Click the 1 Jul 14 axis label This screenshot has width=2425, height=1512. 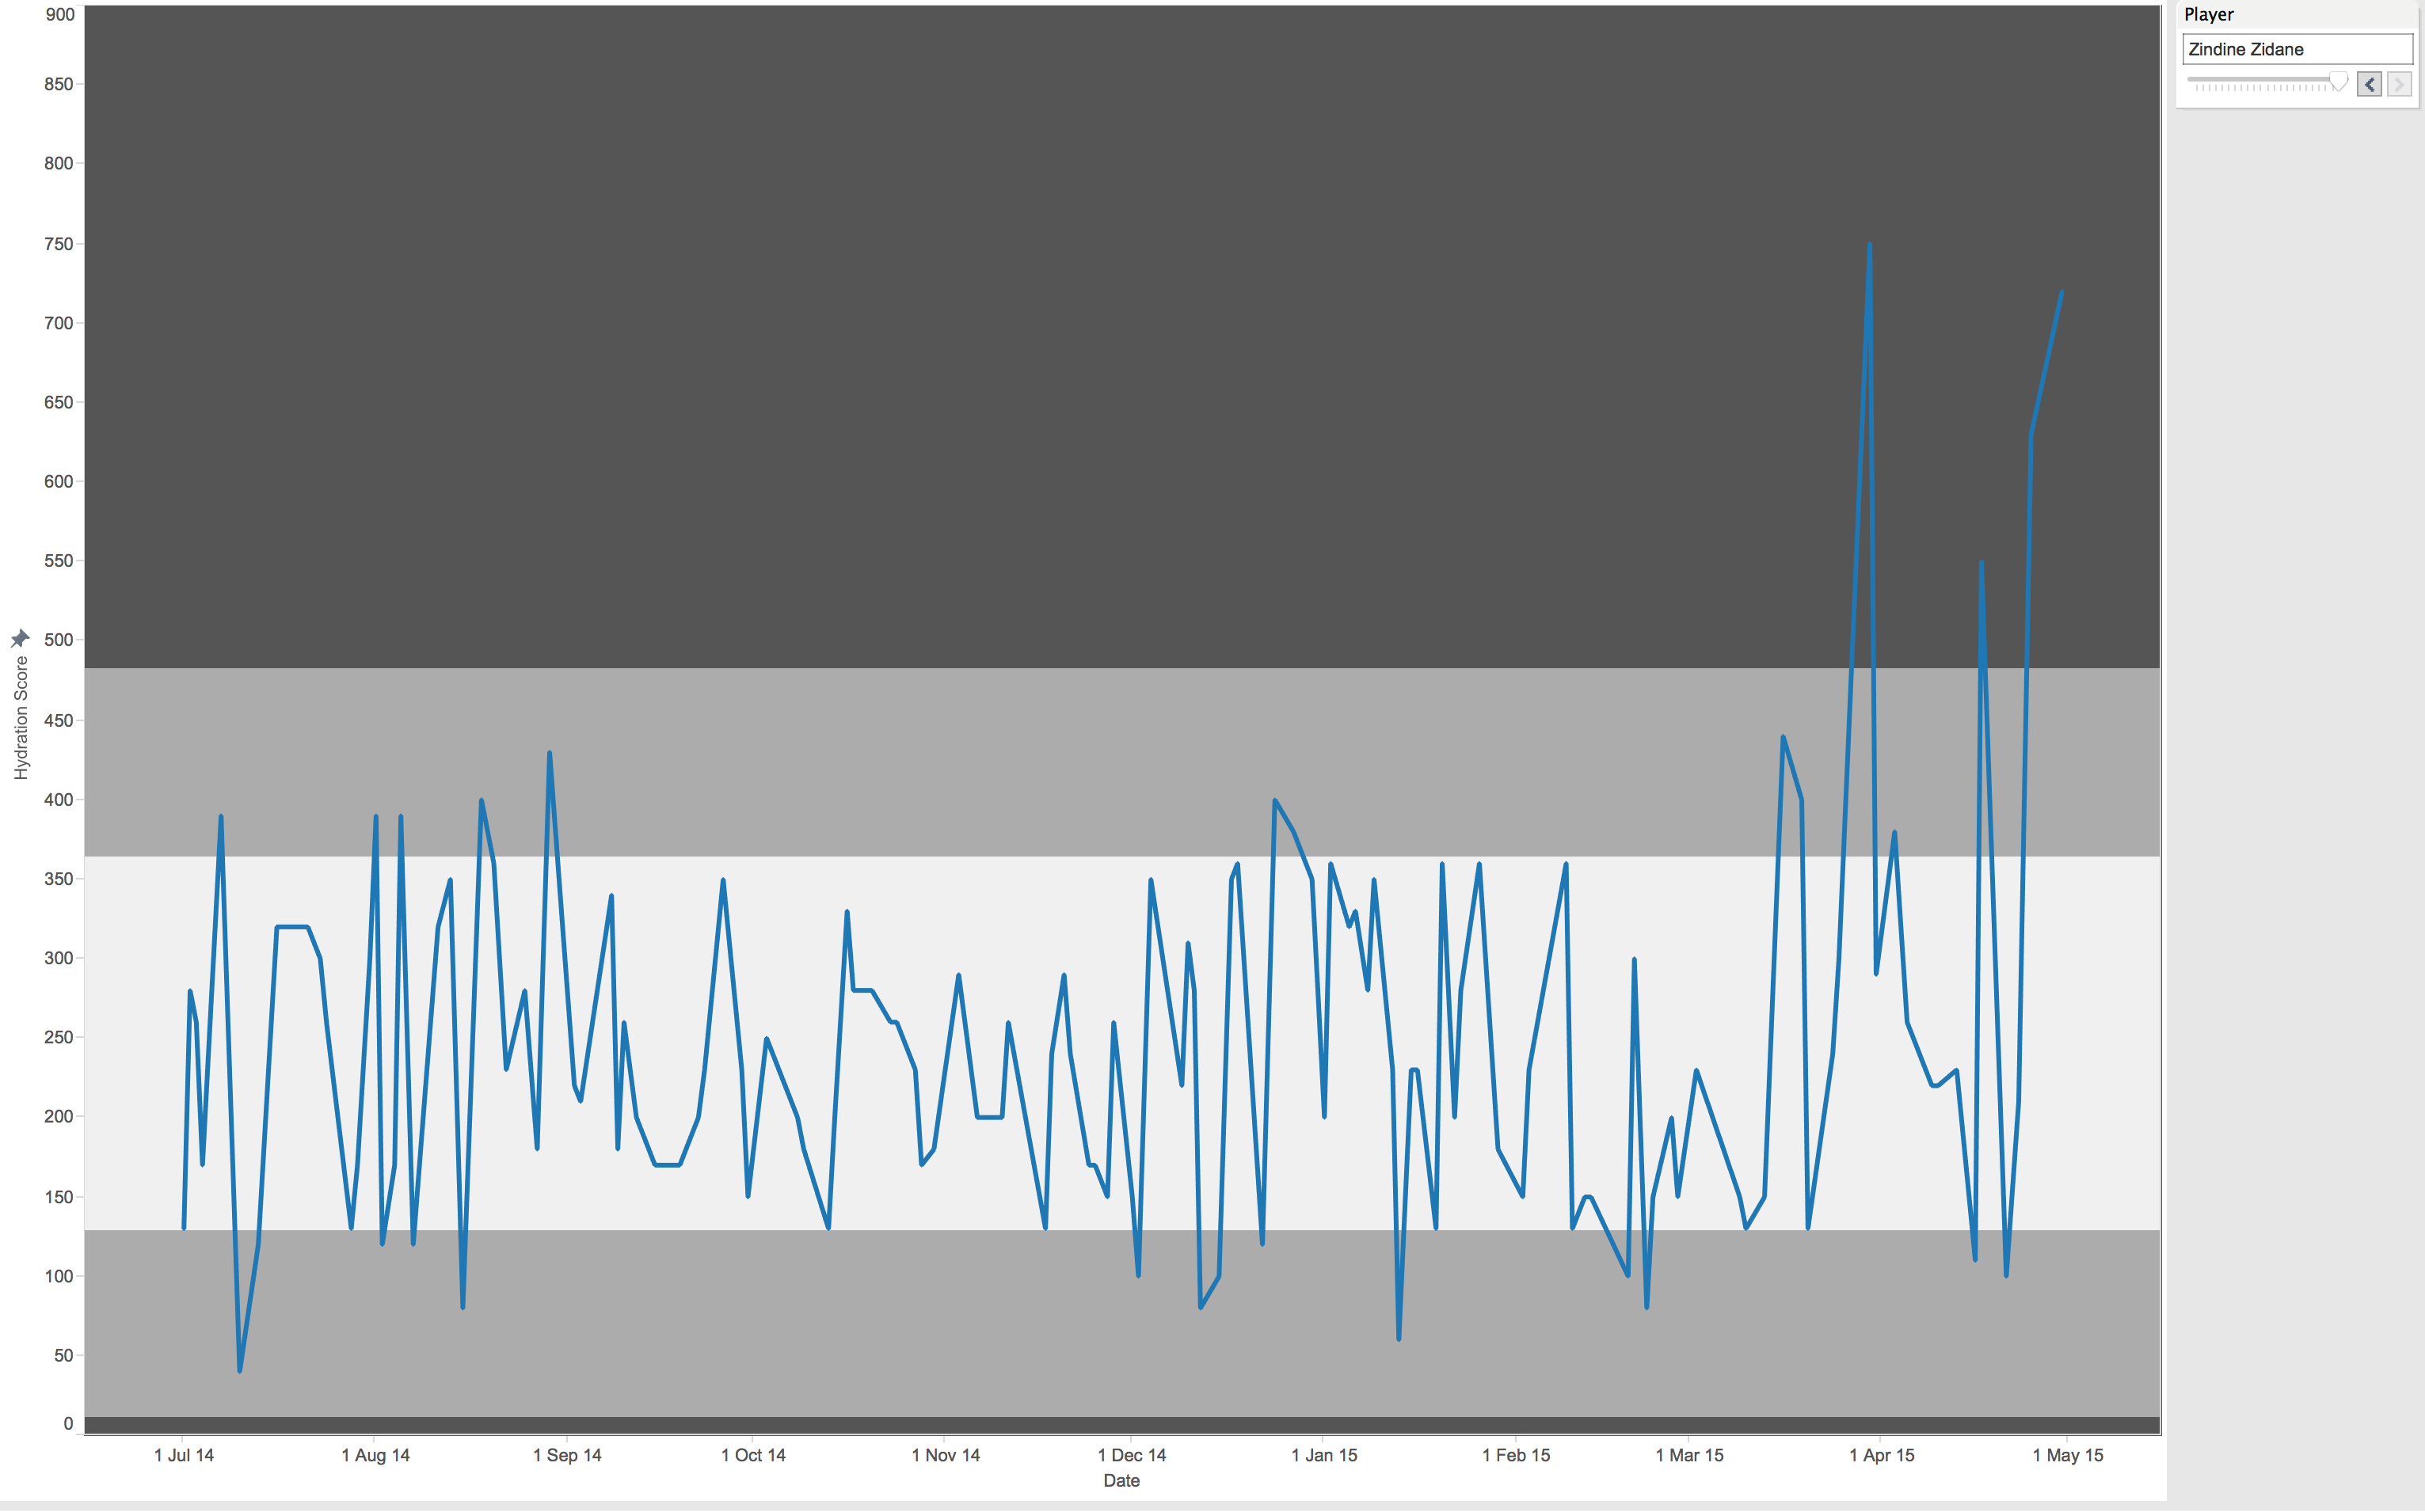[x=184, y=1455]
